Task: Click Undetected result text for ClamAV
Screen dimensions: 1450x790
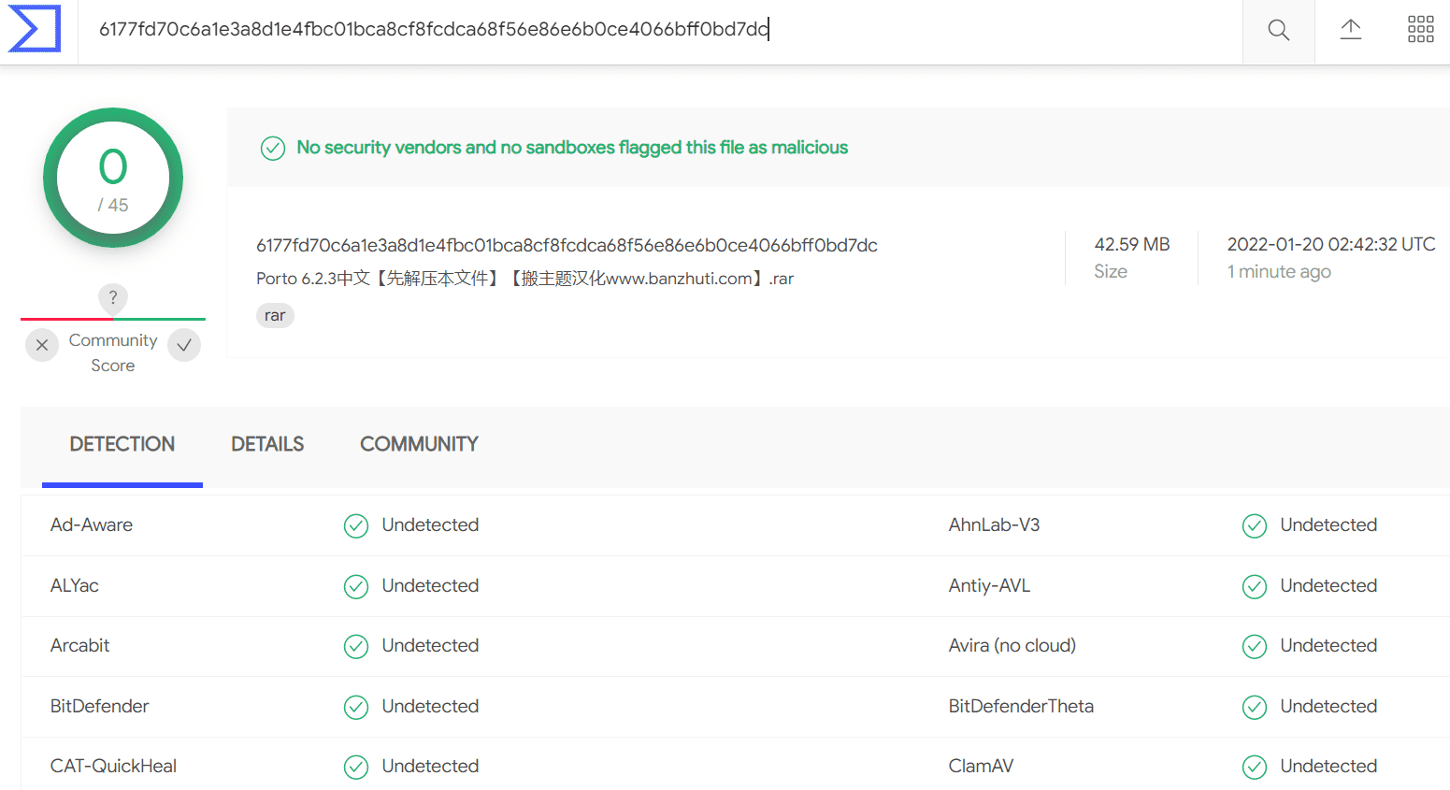Action: [1328, 766]
